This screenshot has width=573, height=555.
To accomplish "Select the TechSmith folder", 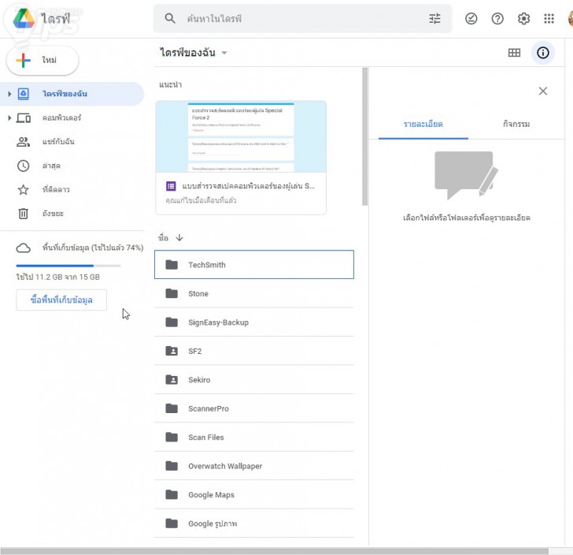I will (254, 265).
